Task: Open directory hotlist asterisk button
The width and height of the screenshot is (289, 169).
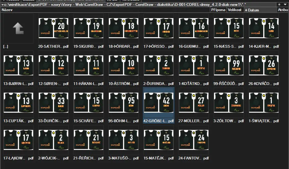Action: tap(279, 5)
